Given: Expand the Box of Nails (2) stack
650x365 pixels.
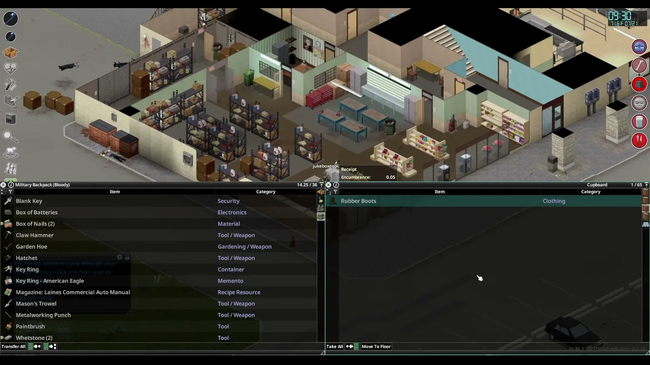Looking at the screenshot, I should click(3, 224).
